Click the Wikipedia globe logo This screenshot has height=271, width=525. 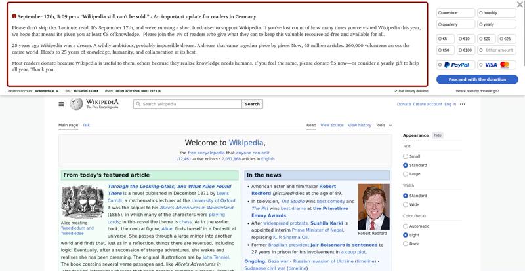pos(76,104)
